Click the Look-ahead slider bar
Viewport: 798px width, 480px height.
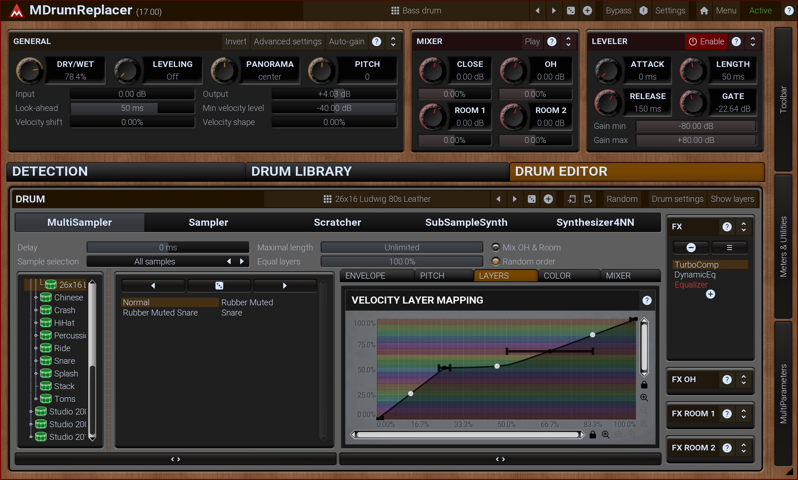(x=132, y=108)
